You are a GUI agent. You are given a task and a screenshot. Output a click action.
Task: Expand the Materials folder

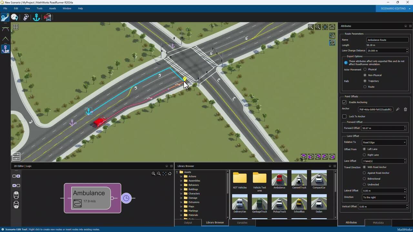pyautogui.click(x=181, y=215)
